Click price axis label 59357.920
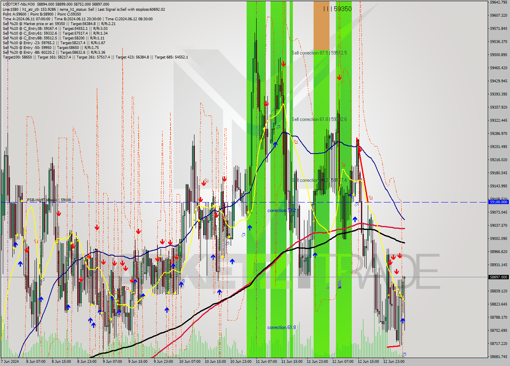The height and width of the screenshot is (366, 510). click(x=498, y=107)
